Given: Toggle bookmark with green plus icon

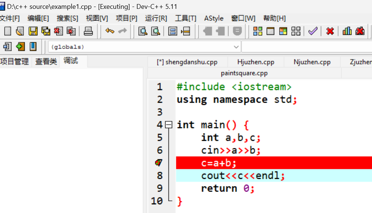Looking at the screenshot, I should point(20,46).
